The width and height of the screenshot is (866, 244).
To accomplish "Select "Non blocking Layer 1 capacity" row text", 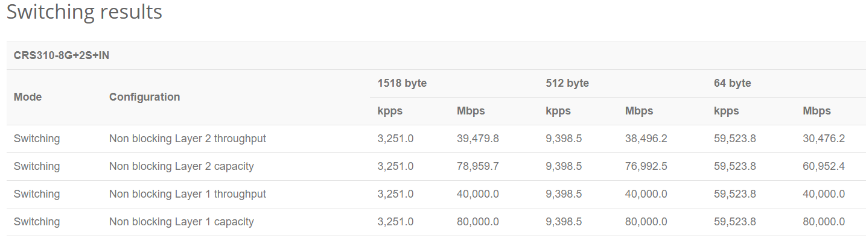I will coord(181,222).
